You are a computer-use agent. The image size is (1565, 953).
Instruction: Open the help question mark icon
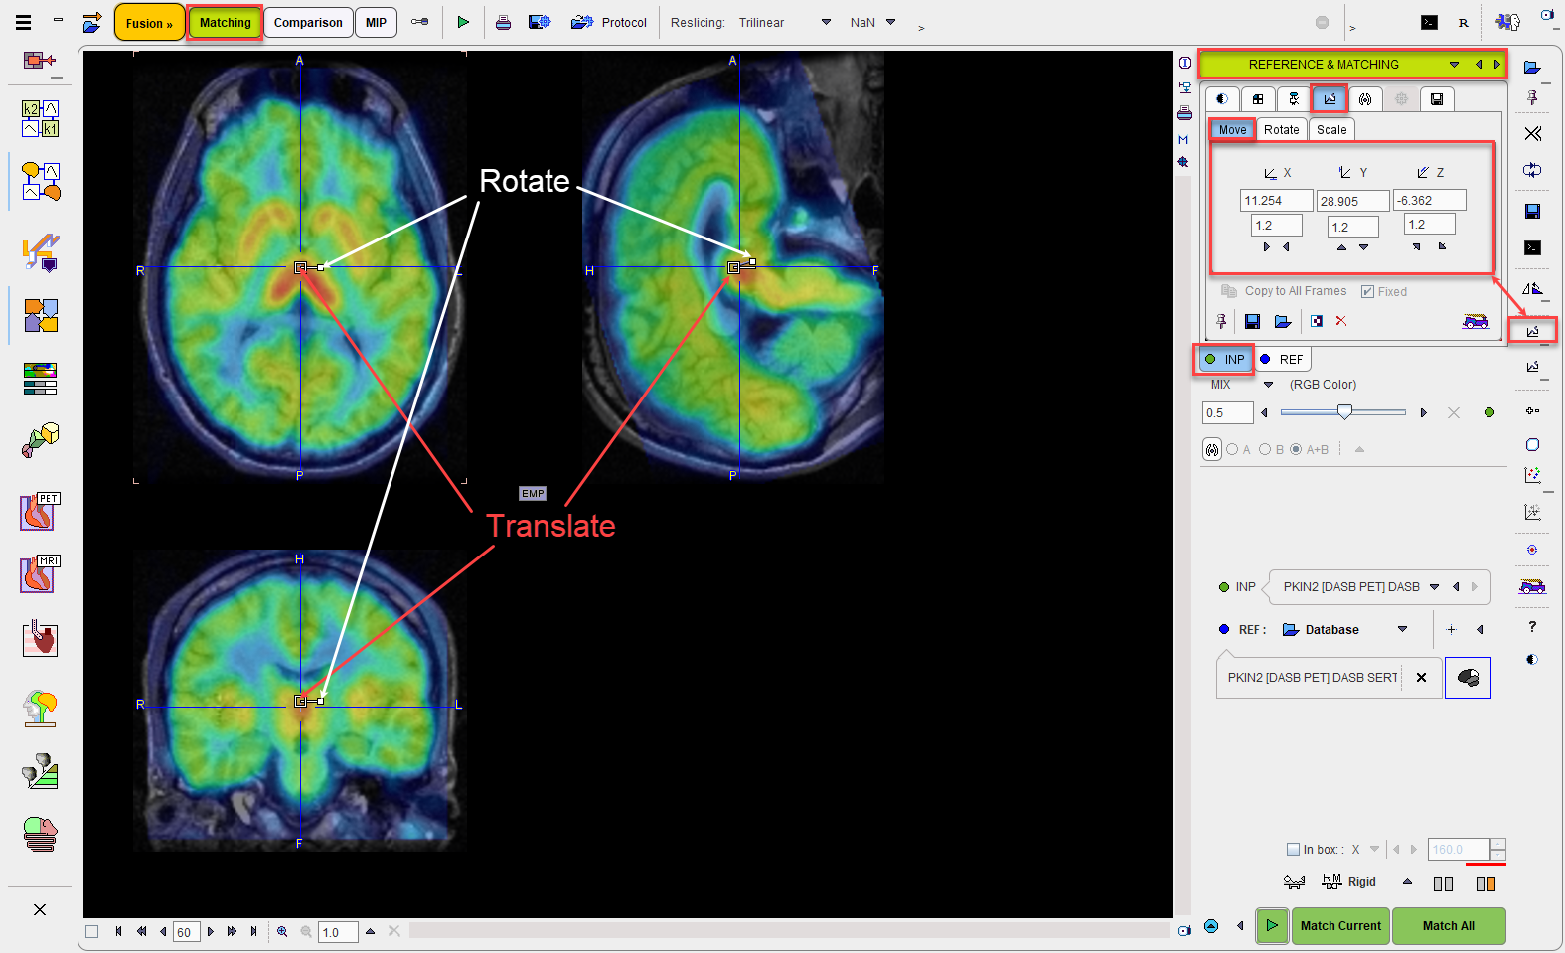click(1532, 627)
